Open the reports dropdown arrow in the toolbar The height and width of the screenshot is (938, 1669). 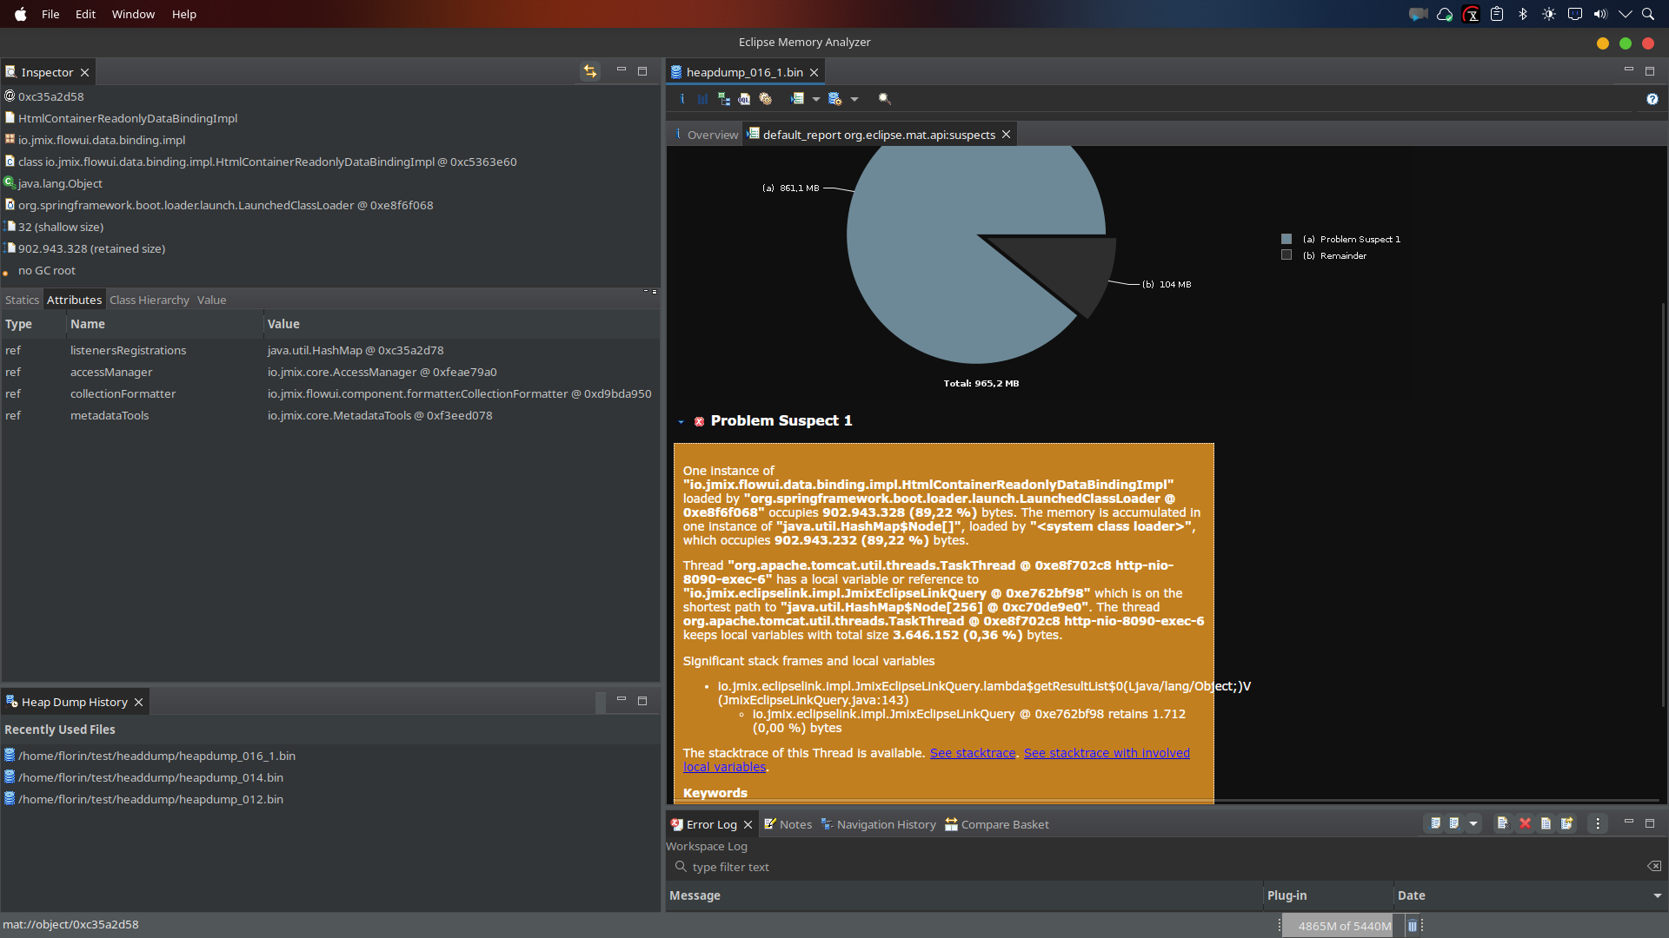point(816,100)
